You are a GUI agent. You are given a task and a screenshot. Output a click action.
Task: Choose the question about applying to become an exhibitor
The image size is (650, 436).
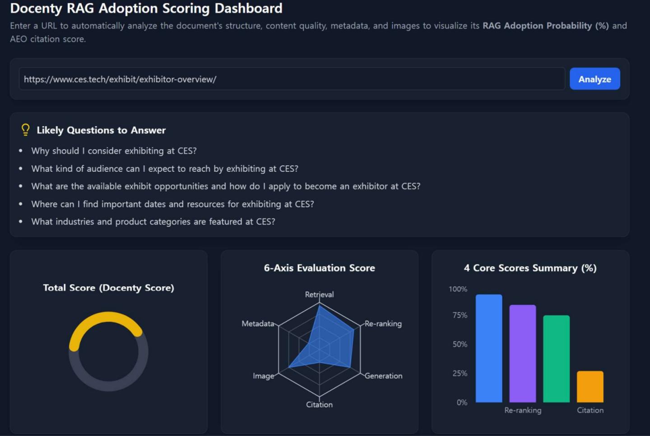(x=225, y=186)
